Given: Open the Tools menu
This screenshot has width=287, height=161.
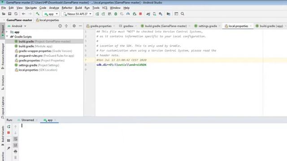Looking at the screenshot, I should [x=96, y=8].
